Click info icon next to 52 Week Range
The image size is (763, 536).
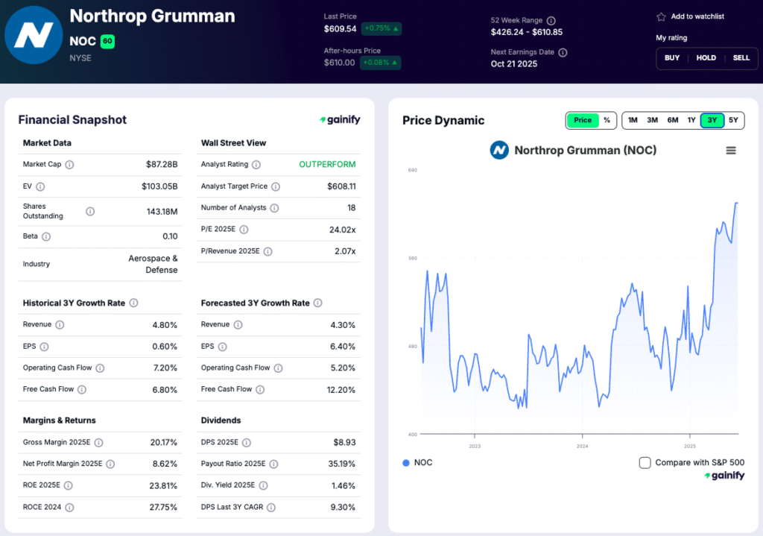click(x=551, y=21)
